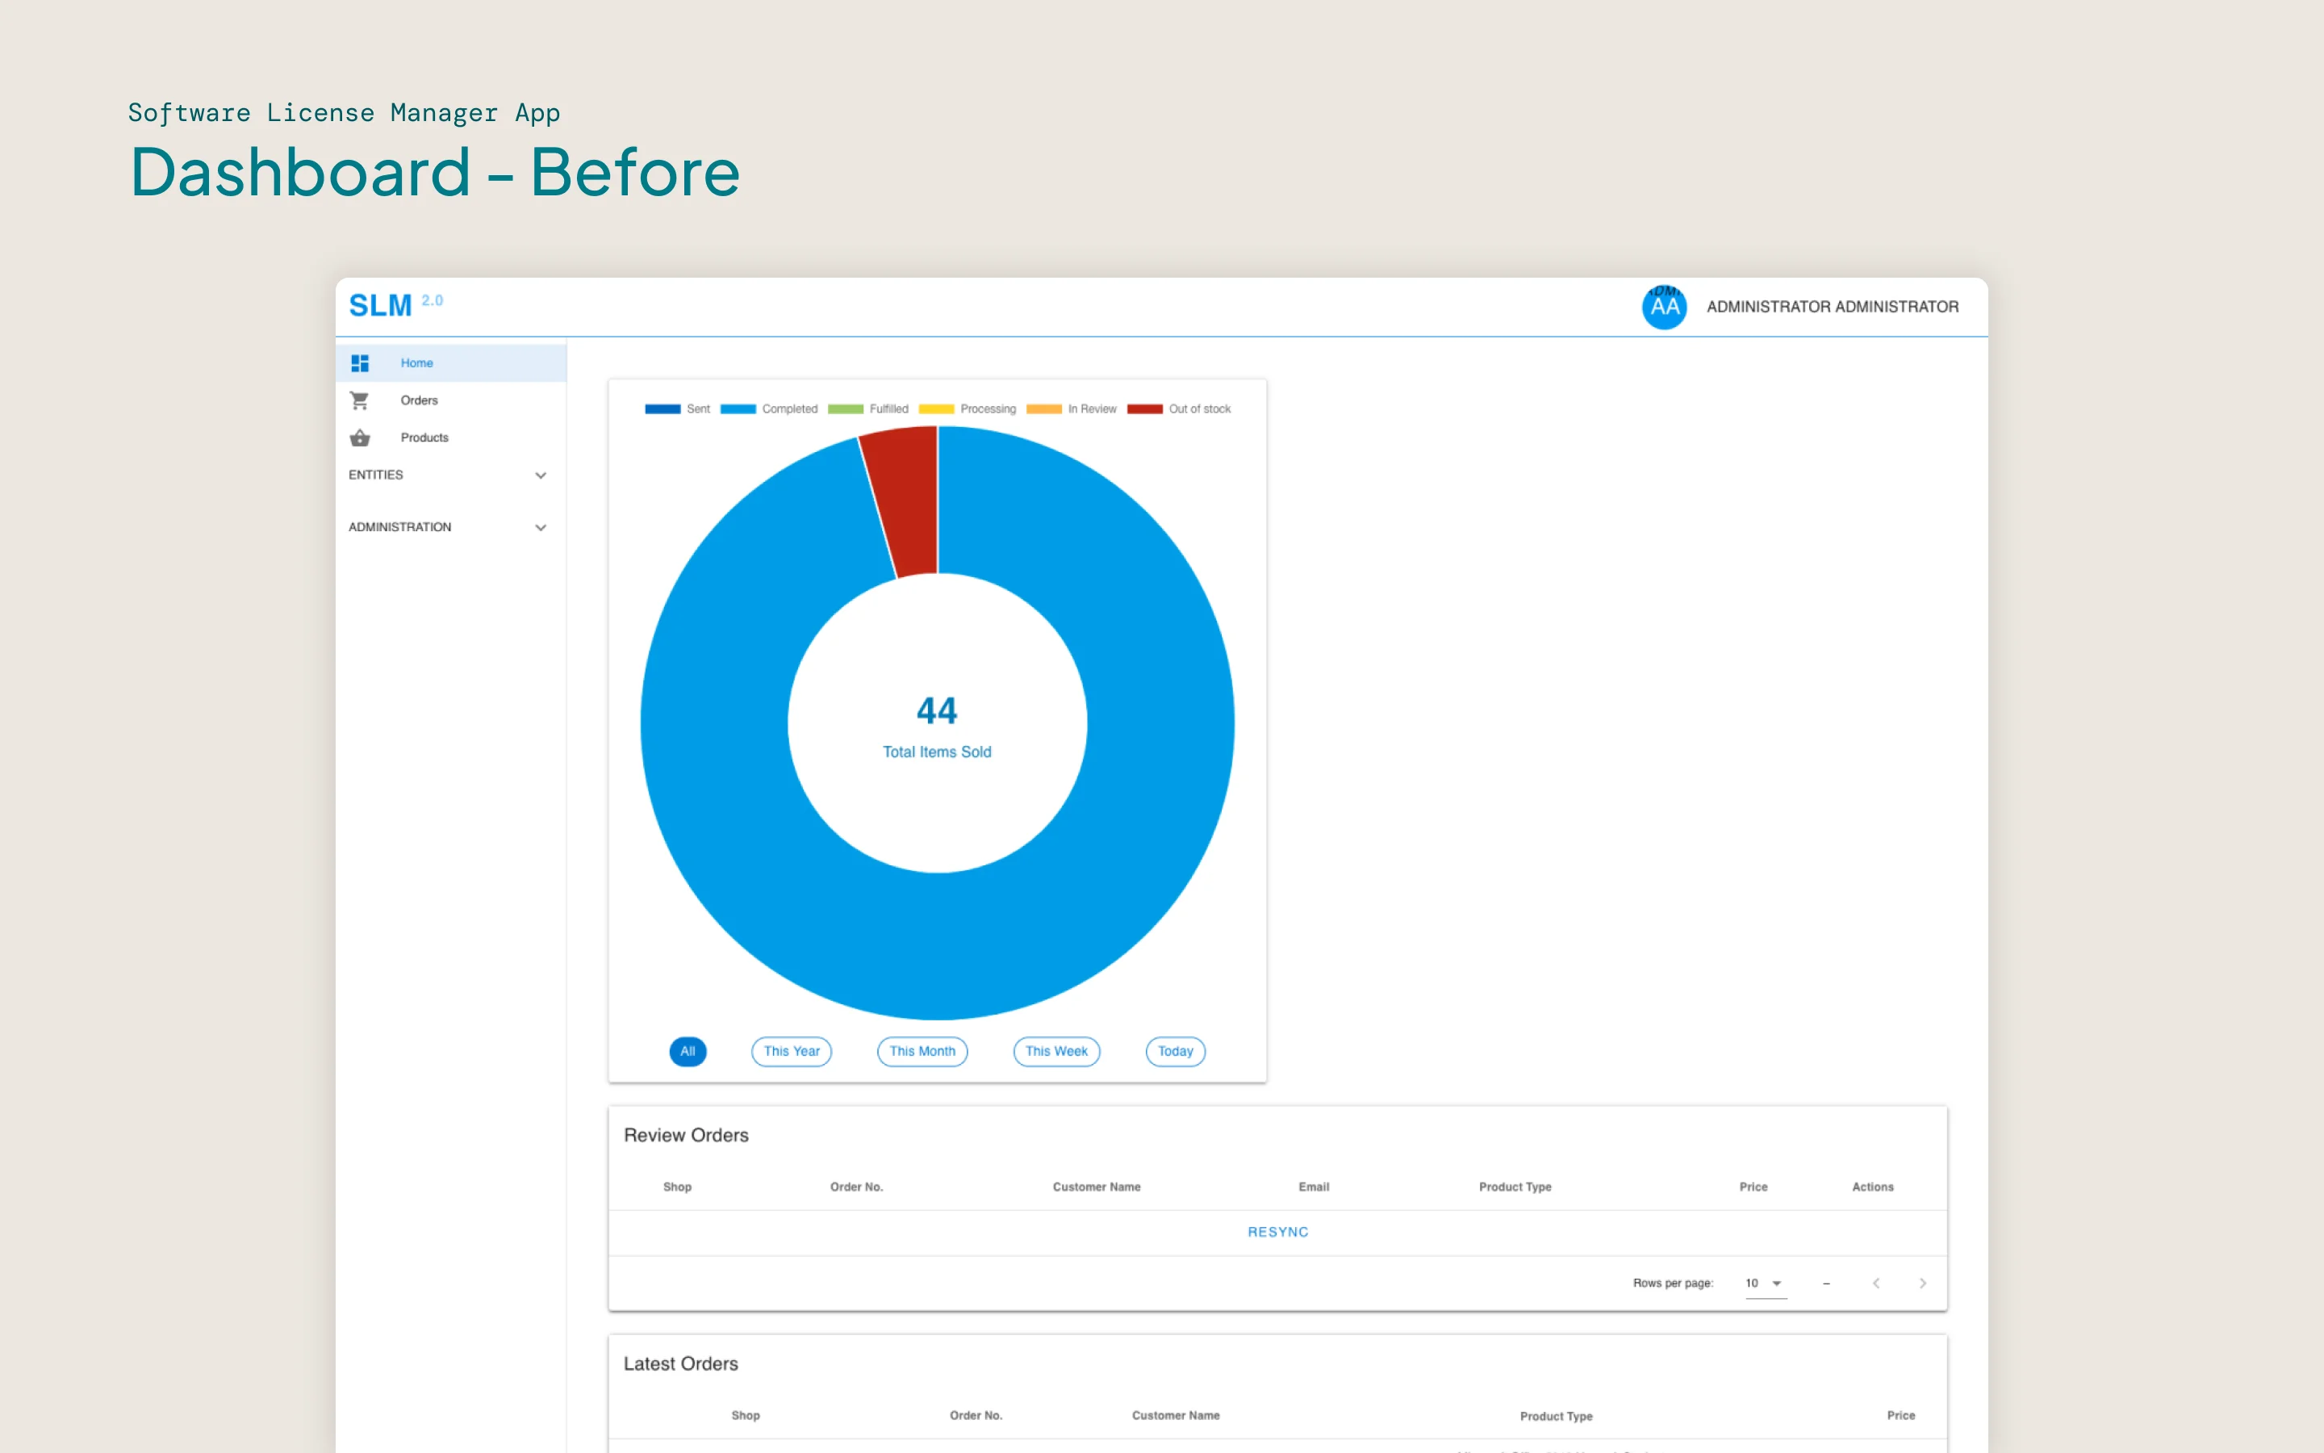Click Latest Orders Shop column header
Viewport: 2324px width, 1453px height.
(746, 1416)
